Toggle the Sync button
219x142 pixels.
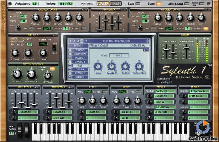(x=158, y=4)
